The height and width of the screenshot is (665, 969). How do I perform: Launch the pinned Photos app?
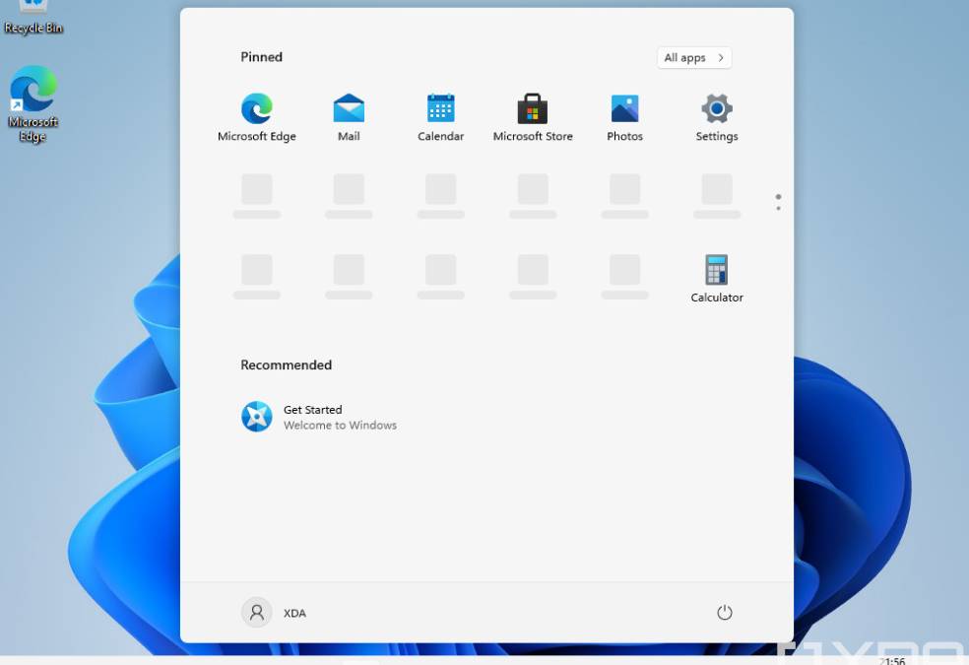624,117
